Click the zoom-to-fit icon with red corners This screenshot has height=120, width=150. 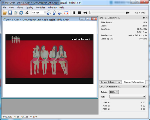pos(66,12)
